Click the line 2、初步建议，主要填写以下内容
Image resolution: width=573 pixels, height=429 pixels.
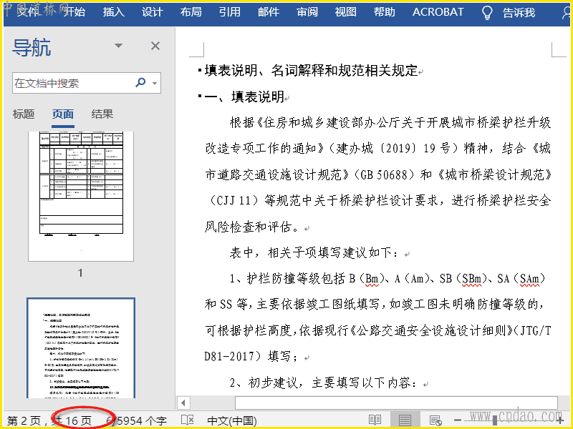click(x=323, y=383)
